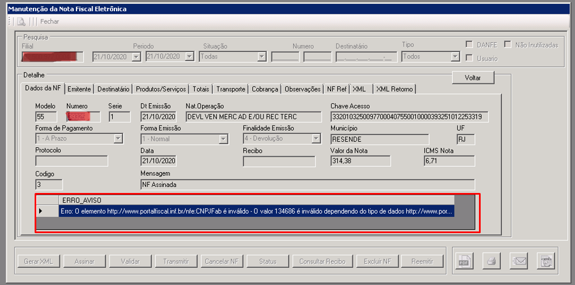Viewport: 575px width, 285px height.
Task: Click the Voltar button
Action: [x=473, y=78]
